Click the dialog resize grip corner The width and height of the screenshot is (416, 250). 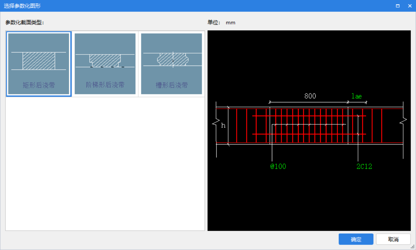[x=413, y=247]
